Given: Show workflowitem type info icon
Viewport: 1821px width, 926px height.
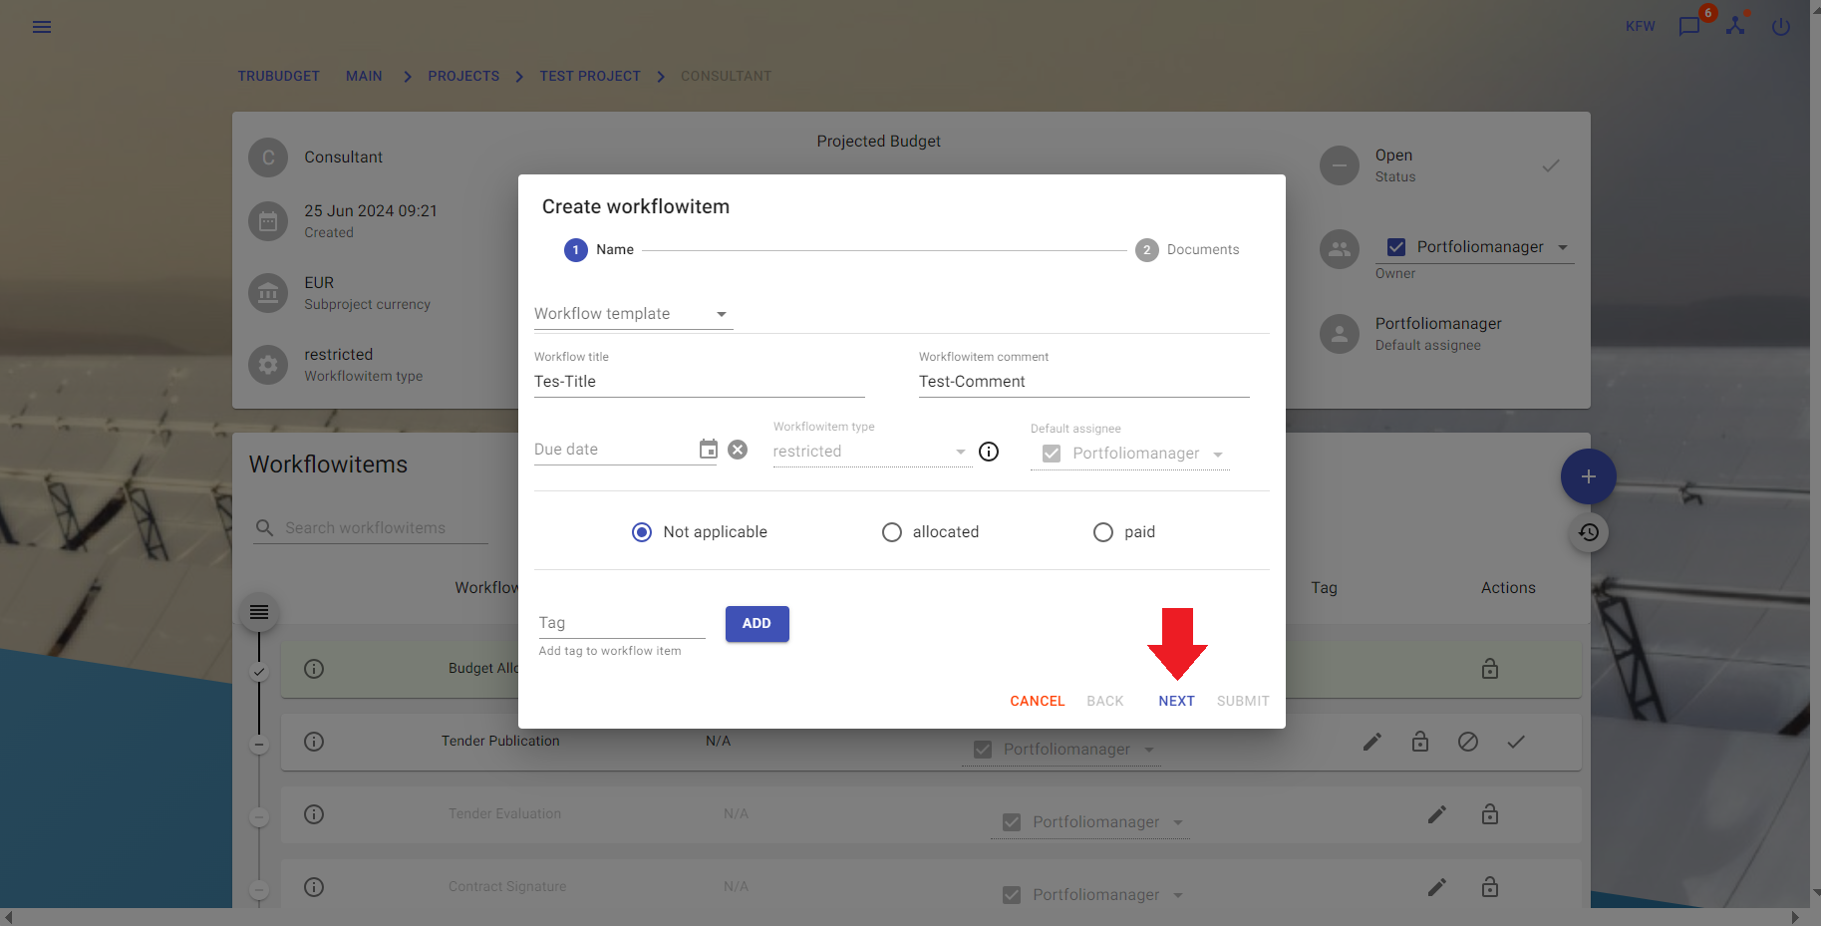Looking at the screenshot, I should point(989,452).
